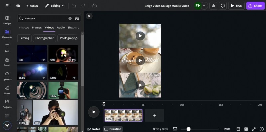Switch to the Audio tab
266x132 pixels.
pos(61,28)
